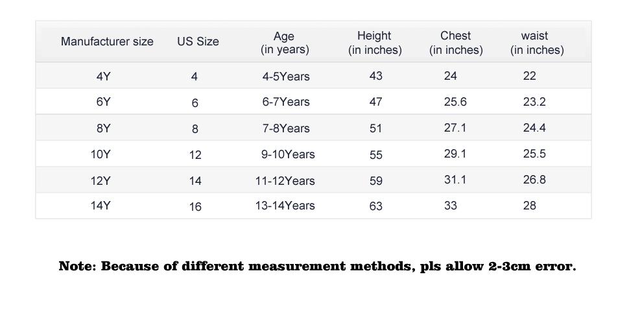Select the US Size column header
Image resolution: width=629 pixels, height=310 pixels.
click(x=198, y=42)
